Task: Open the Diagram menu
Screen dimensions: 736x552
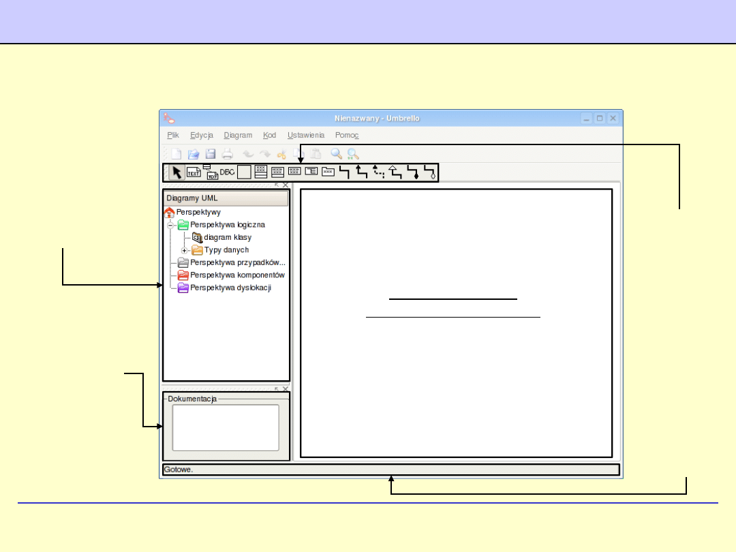Action: point(238,136)
